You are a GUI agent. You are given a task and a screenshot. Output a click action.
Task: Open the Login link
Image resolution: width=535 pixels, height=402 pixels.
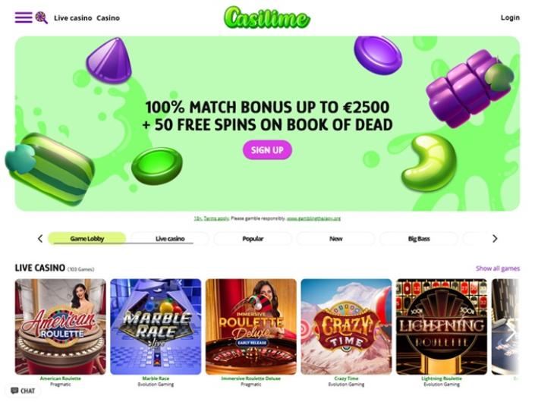[x=510, y=17]
